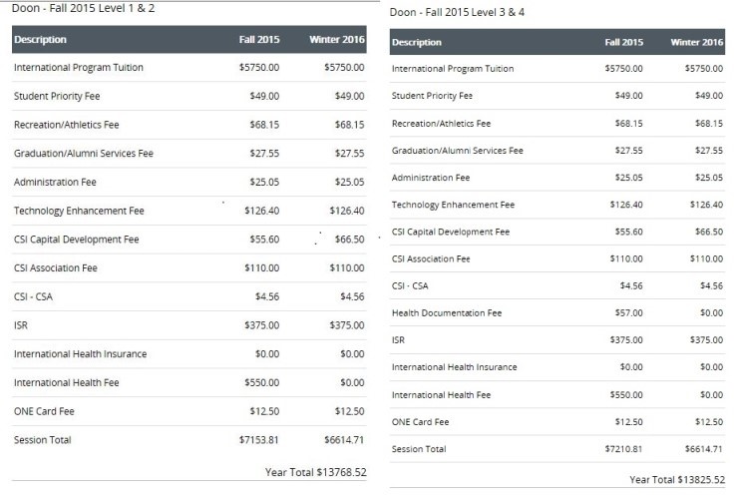Select International Program Tuition row in left table

189,67
